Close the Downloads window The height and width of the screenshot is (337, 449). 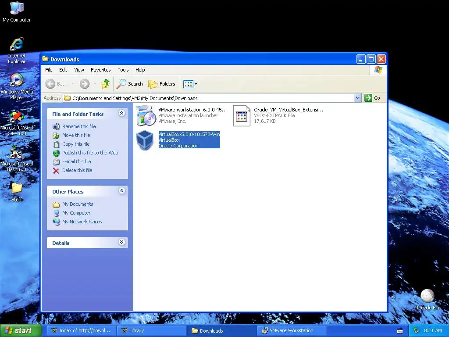(381, 59)
